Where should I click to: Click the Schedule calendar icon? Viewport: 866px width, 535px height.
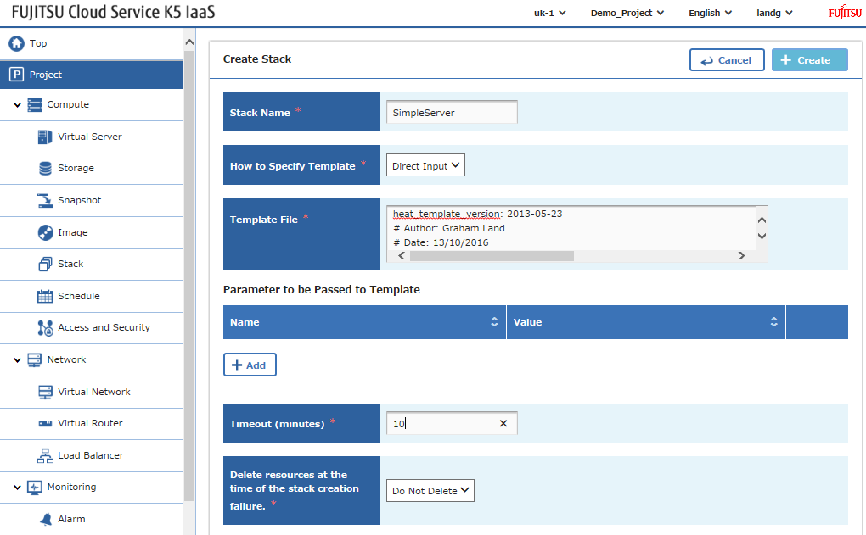[x=45, y=296]
